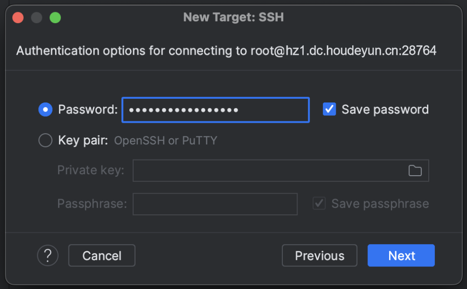Go back with the Previous button

coord(320,255)
